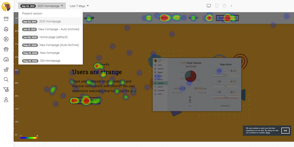Click the uxsniff brand text on heatmap page
Viewport: 294px width, 147px height.
tap(89, 18)
